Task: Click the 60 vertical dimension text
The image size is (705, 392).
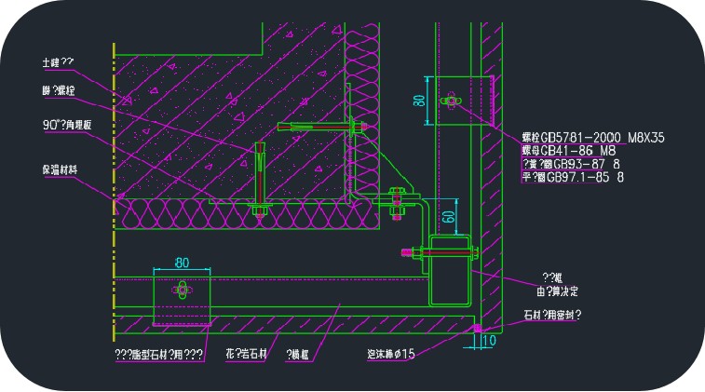Action: click(x=450, y=219)
